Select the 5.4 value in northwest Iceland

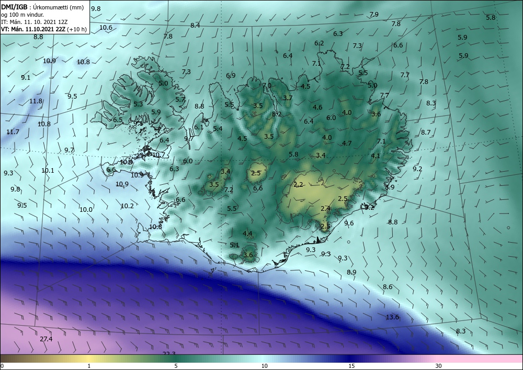(218, 128)
